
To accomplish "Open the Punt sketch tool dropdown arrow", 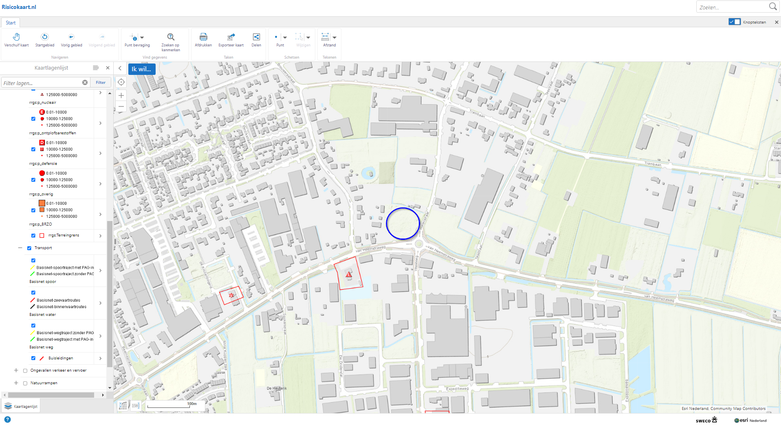I will coord(285,37).
